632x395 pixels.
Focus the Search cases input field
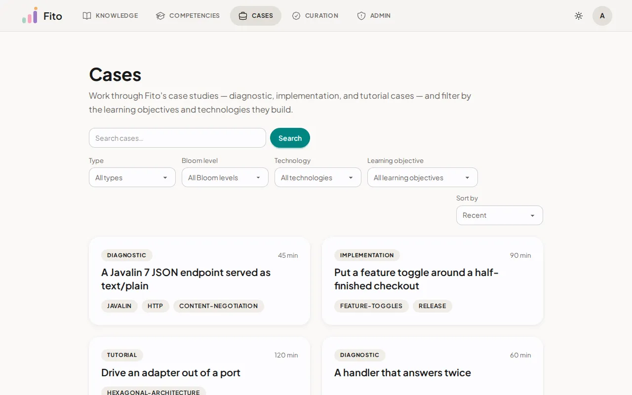(x=177, y=138)
